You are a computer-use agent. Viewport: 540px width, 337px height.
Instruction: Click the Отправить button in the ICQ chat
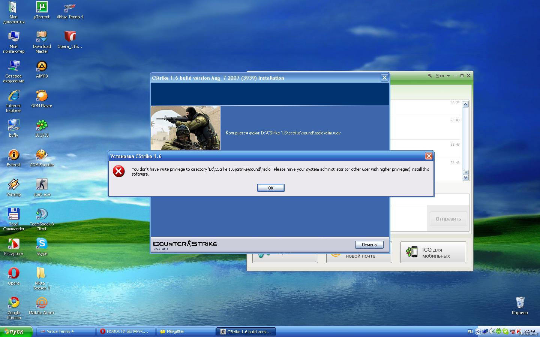448,219
